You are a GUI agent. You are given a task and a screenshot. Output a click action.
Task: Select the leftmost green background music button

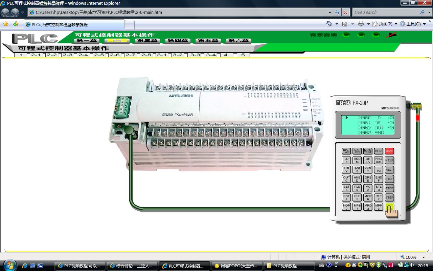(x=346, y=35)
